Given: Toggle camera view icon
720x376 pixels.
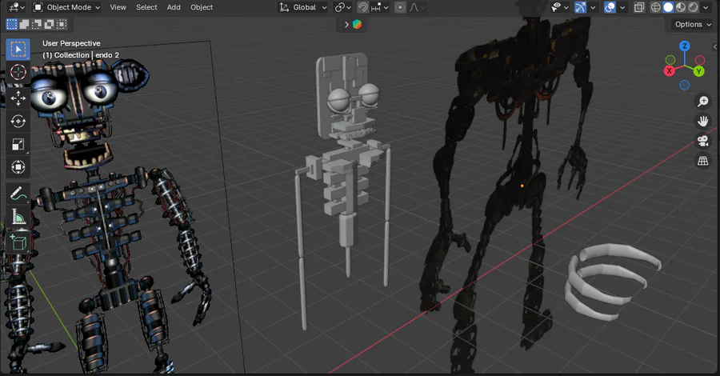Looking at the screenshot, I should click(x=702, y=141).
